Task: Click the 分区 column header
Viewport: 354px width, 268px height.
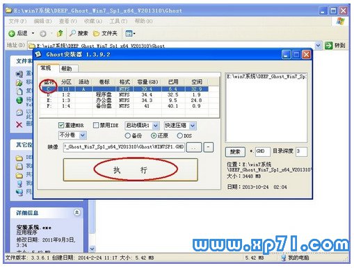Action: click(66, 82)
